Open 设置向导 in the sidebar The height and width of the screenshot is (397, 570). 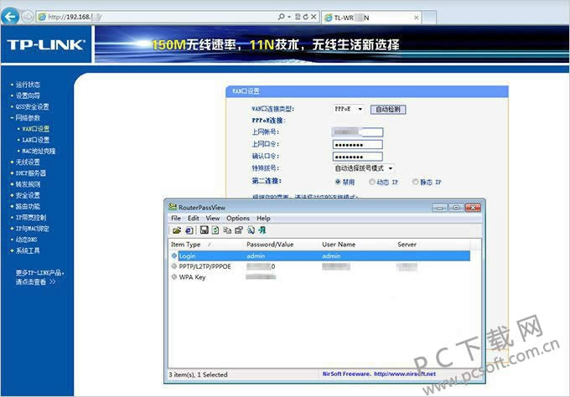click(28, 95)
